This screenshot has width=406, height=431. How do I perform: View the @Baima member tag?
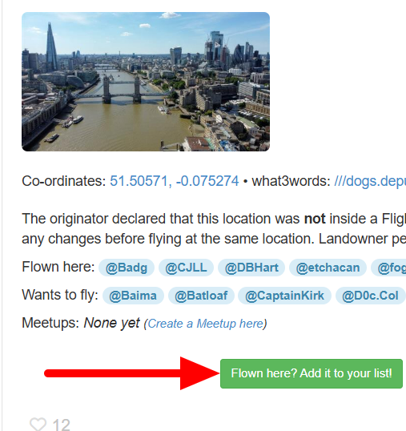(x=133, y=296)
